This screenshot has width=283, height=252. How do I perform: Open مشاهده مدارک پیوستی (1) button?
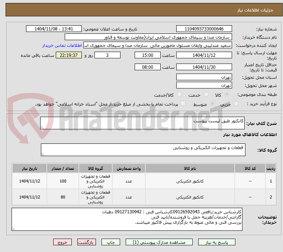click(159, 242)
